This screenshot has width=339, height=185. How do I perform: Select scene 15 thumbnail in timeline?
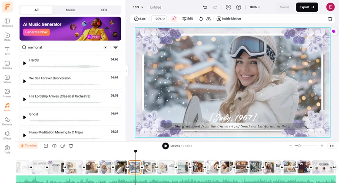coord(241,167)
